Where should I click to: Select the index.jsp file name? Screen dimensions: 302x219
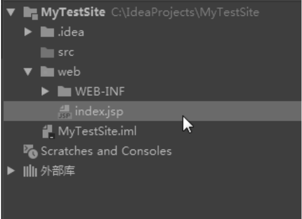click(99, 111)
